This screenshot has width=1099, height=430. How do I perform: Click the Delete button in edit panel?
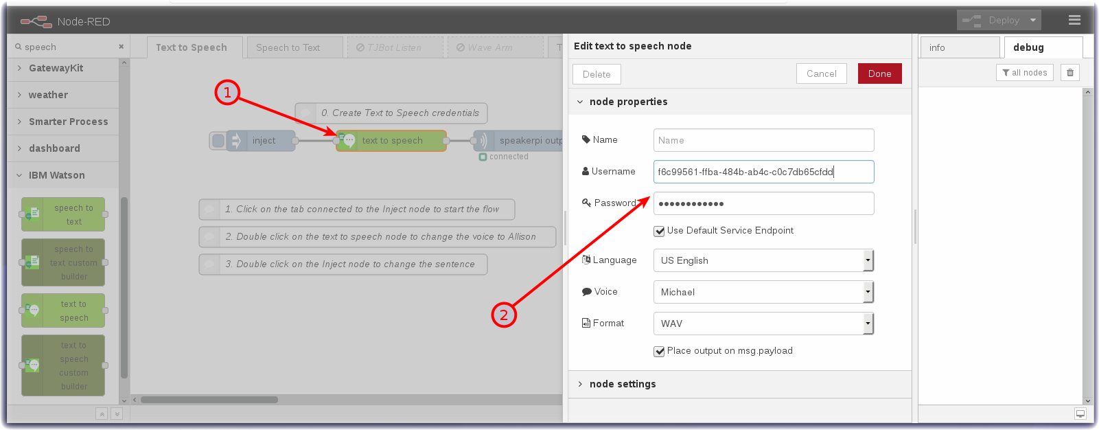pyautogui.click(x=597, y=74)
